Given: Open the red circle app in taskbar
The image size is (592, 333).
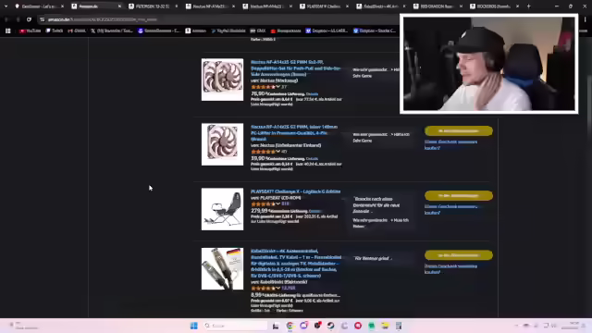Looking at the screenshot, I should click(358, 326).
